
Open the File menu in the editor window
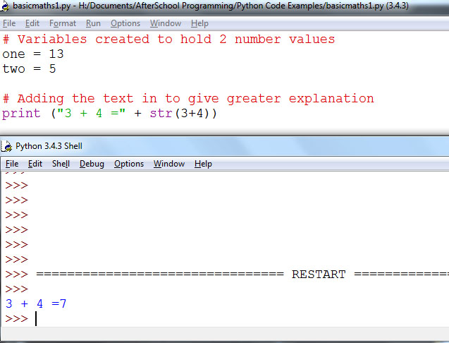point(9,23)
